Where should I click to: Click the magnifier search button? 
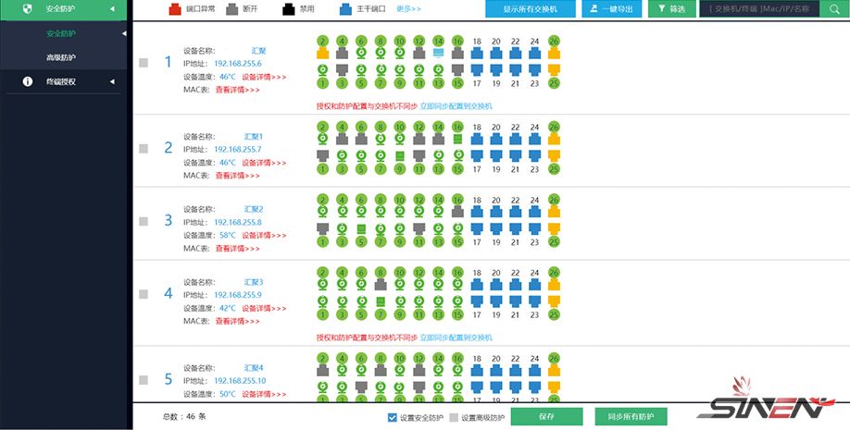coord(835,9)
